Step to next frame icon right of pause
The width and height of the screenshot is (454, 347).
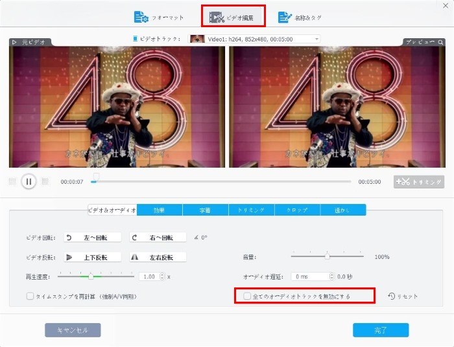(45, 182)
